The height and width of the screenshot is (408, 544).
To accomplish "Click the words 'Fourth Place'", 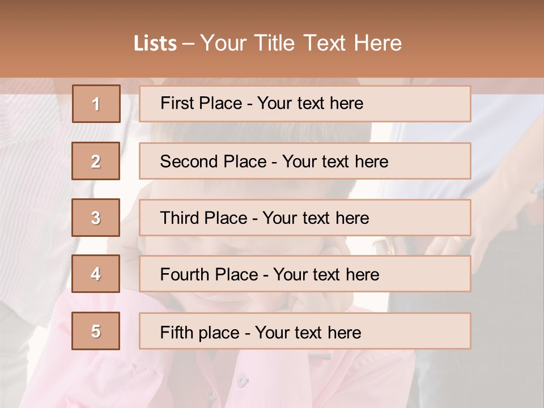I will pyautogui.click(x=209, y=274).
